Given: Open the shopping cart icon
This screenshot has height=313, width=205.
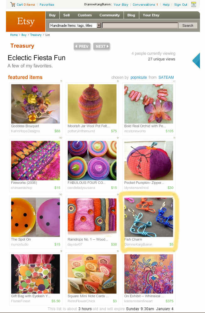Looking at the screenshot, I should (13, 4).
